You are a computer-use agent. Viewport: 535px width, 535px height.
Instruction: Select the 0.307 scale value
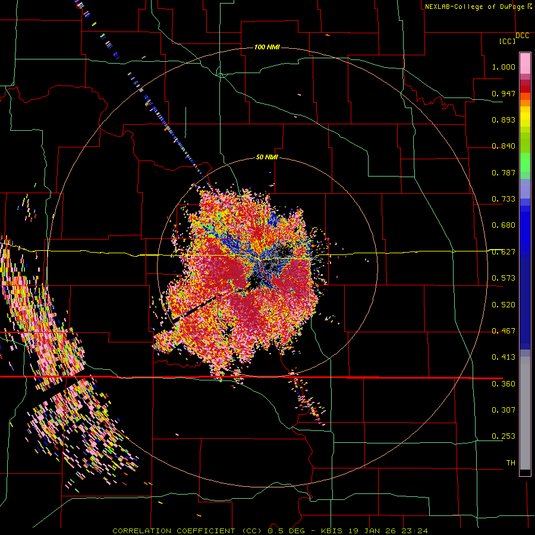point(503,410)
